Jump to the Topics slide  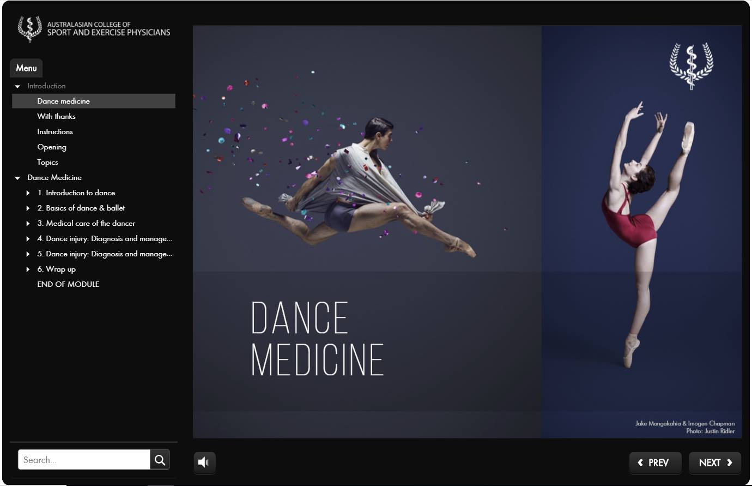[x=47, y=162]
